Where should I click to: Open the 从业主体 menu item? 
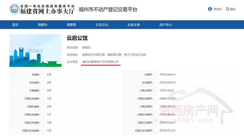point(134,25)
